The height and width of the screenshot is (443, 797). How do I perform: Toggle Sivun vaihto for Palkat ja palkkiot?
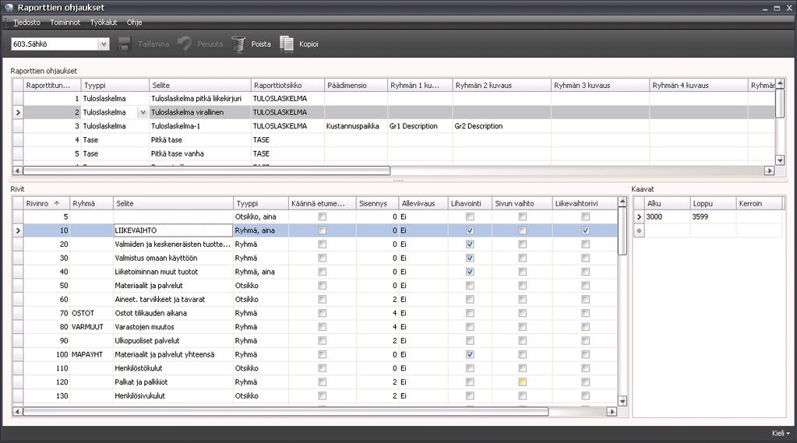tap(522, 382)
